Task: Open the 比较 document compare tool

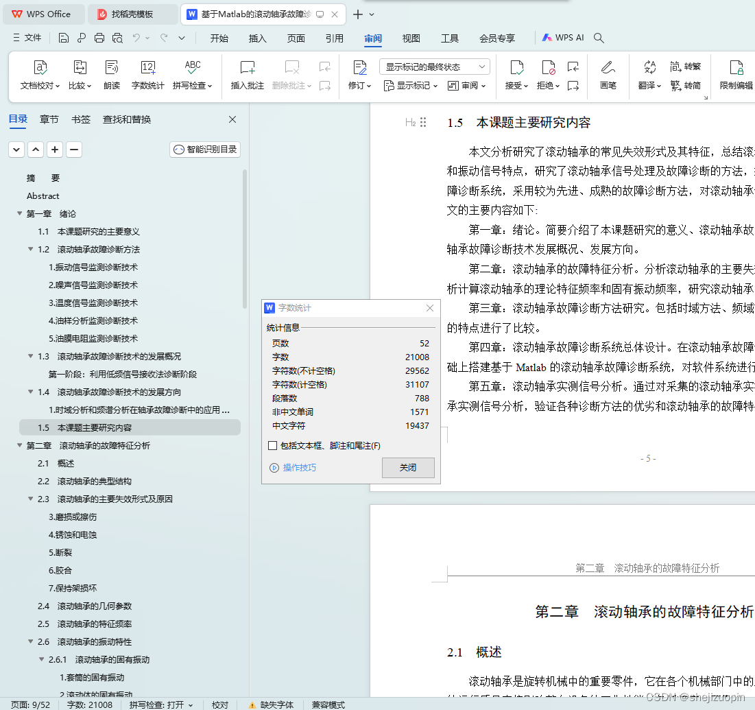Action: pos(80,75)
